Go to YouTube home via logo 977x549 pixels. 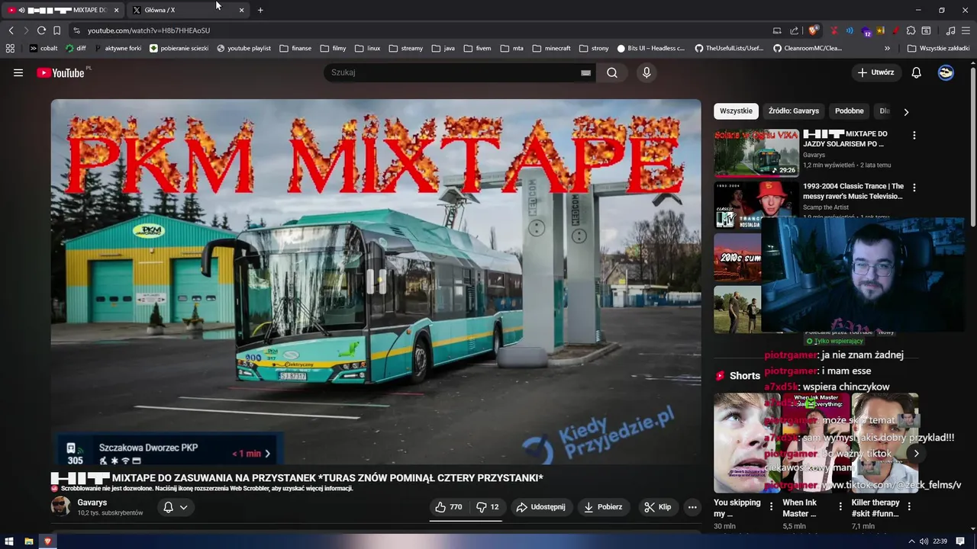click(60, 72)
